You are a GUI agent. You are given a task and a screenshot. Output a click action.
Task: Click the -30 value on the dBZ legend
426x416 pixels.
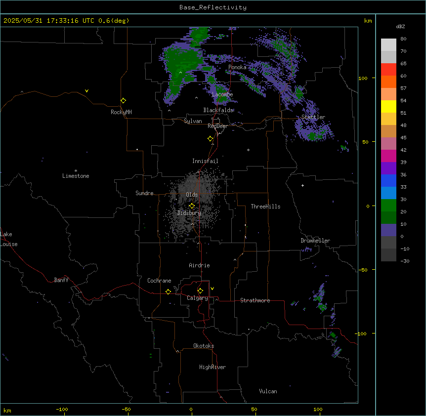coord(405,261)
